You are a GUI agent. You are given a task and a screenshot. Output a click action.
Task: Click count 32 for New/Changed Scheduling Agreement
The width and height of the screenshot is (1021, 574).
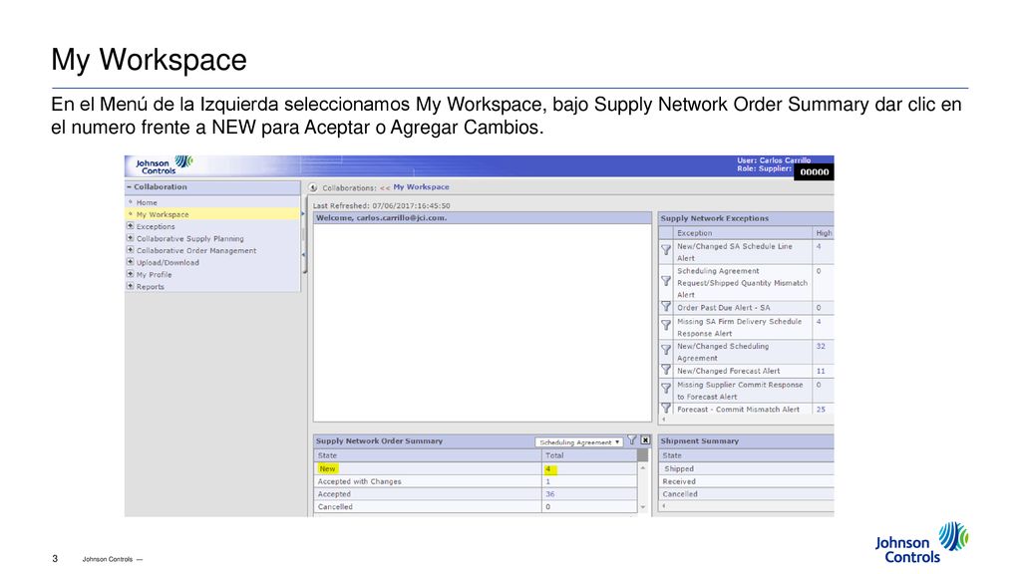click(x=821, y=346)
